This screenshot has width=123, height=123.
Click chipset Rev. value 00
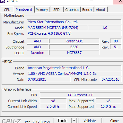[116, 41]
